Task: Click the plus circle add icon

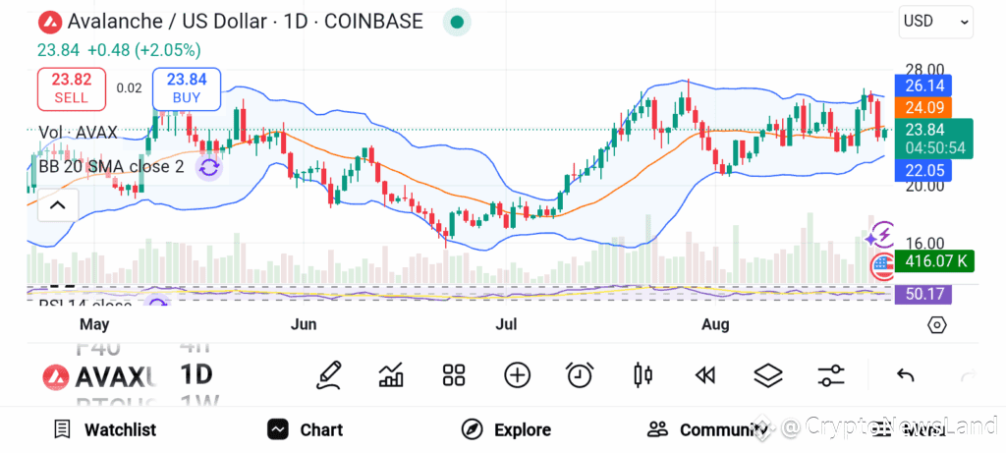Action: pyautogui.click(x=517, y=375)
